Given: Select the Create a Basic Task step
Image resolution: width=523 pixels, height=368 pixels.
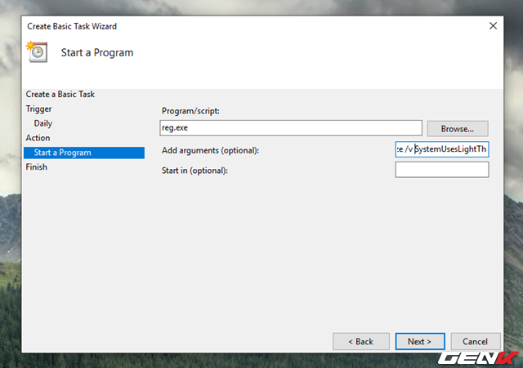Looking at the screenshot, I should pos(60,95).
